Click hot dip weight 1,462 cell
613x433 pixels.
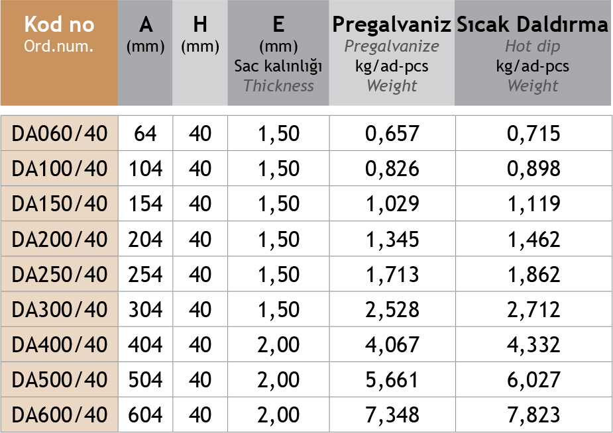533,239
